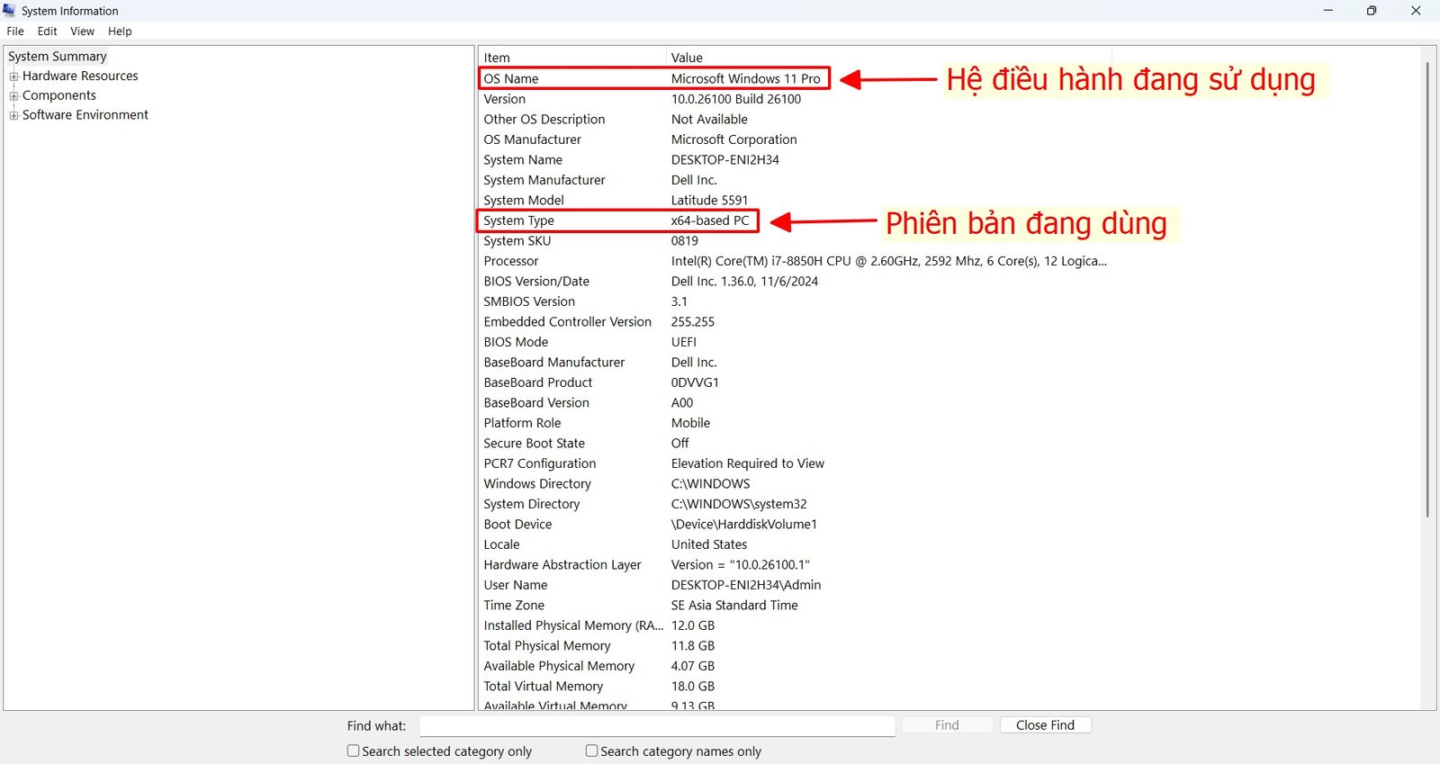1440x764 pixels.
Task: Expand the Software Environment node
Action: pyautogui.click(x=13, y=115)
